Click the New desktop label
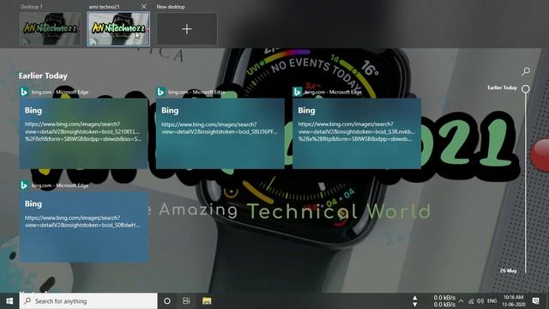 pyautogui.click(x=171, y=7)
